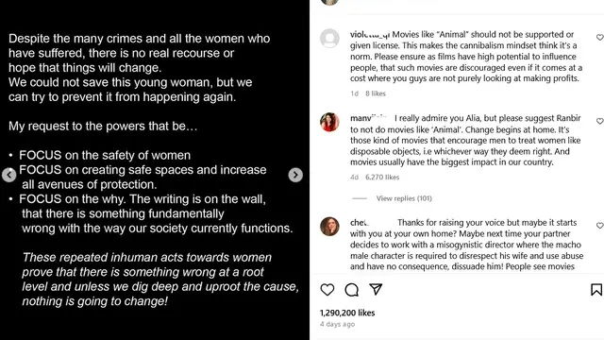Go to next slide with right arrow
The height and width of the screenshot is (340, 604).
295,175
